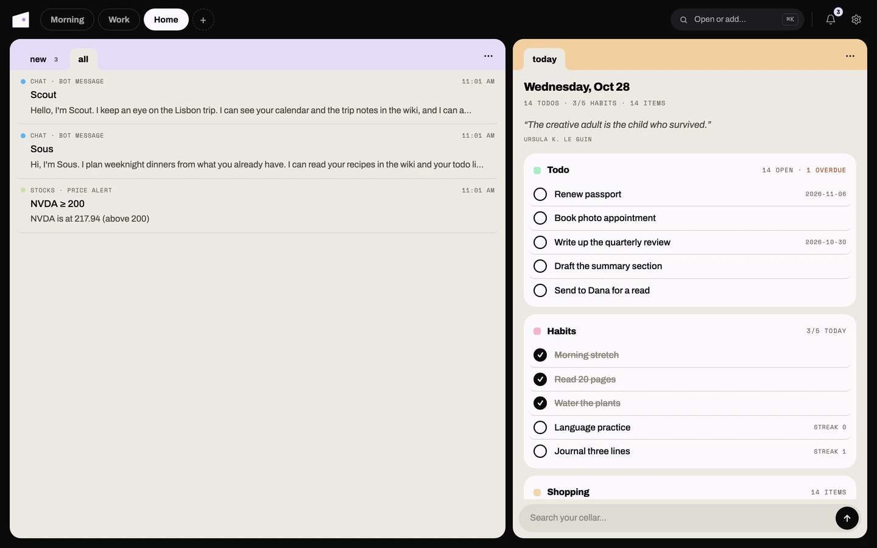Click the search magnifier icon
Viewport: 877px width, 548px height.
[683, 19]
